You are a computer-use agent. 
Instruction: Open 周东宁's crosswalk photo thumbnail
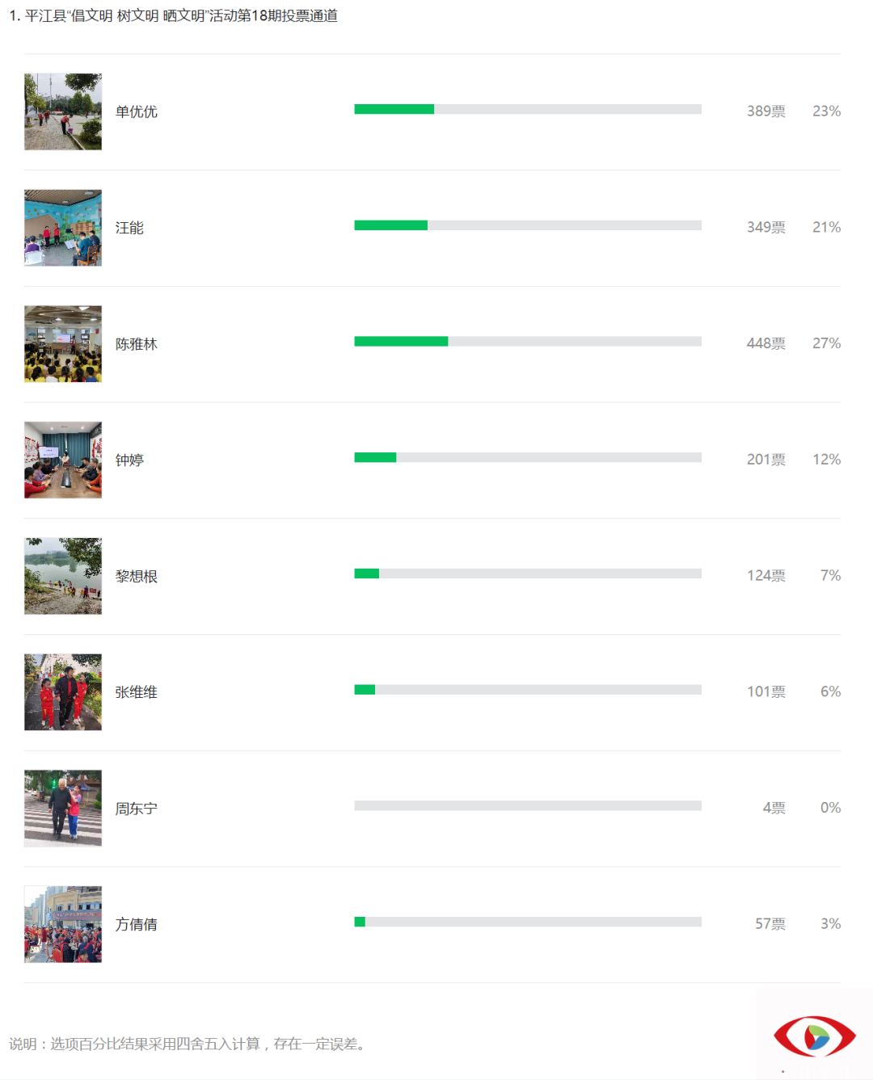63,808
